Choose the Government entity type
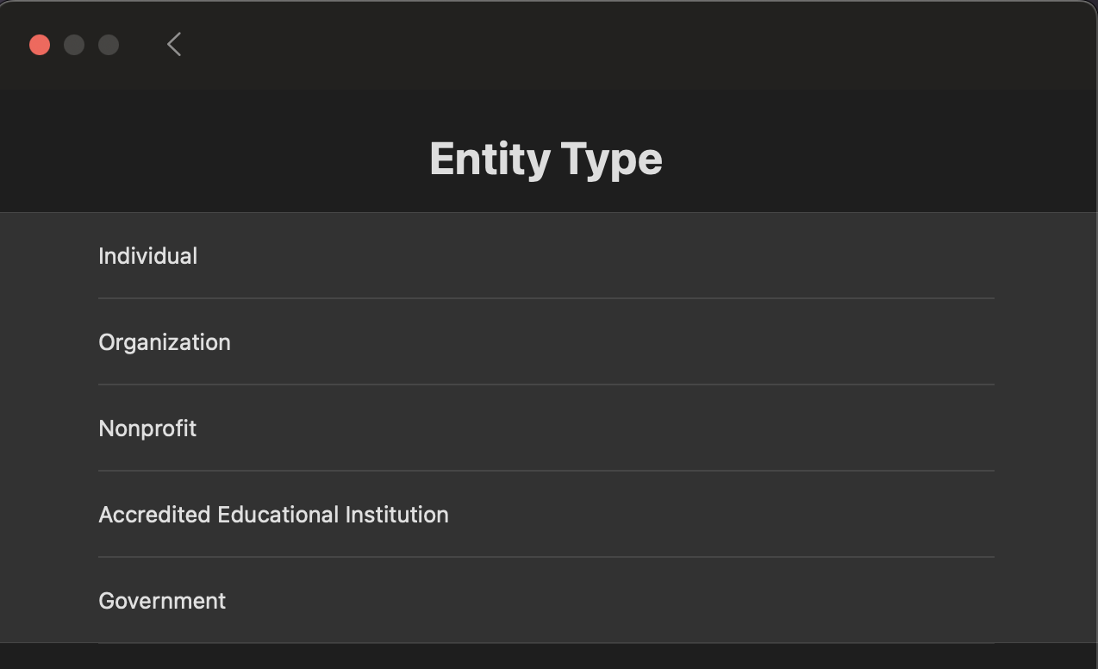The image size is (1098, 669). click(545, 601)
